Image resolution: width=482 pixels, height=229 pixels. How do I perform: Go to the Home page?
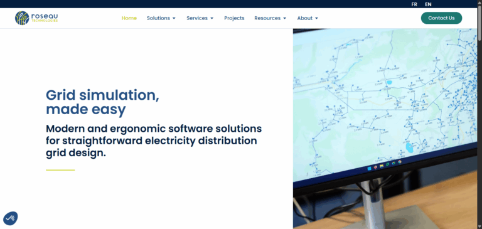pos(129,18)
